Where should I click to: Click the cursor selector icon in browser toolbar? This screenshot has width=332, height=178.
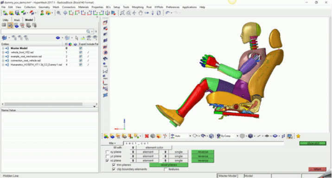[x=77, y=38]
